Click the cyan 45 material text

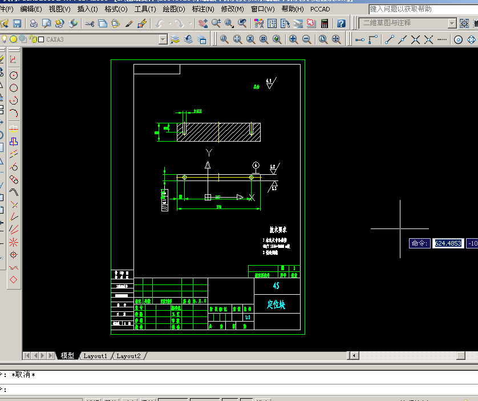click(x=276, y=286)
